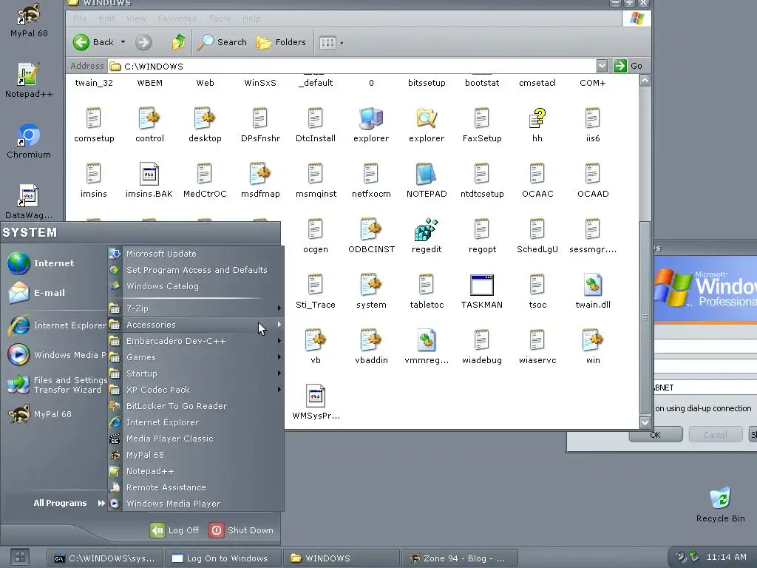Click the C:\WINDOWS address field

coord(352,66)
